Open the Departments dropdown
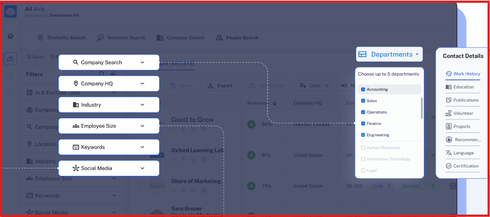Image resolution: width=490 pixels, height=217 pixels. pos(389,54)
